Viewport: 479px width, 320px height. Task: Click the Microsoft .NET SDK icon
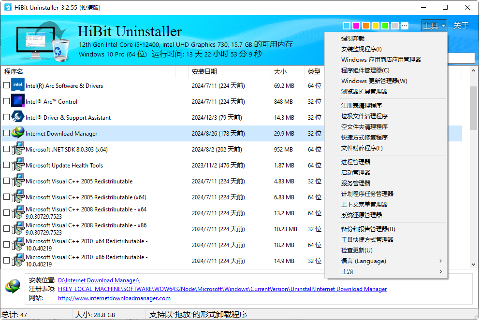18,149
